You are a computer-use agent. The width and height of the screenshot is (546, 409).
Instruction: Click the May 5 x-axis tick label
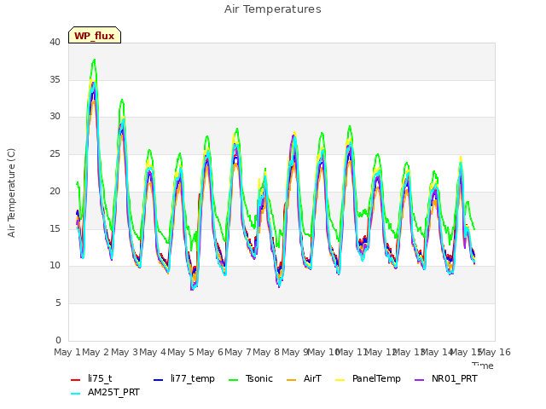[181, 352]
